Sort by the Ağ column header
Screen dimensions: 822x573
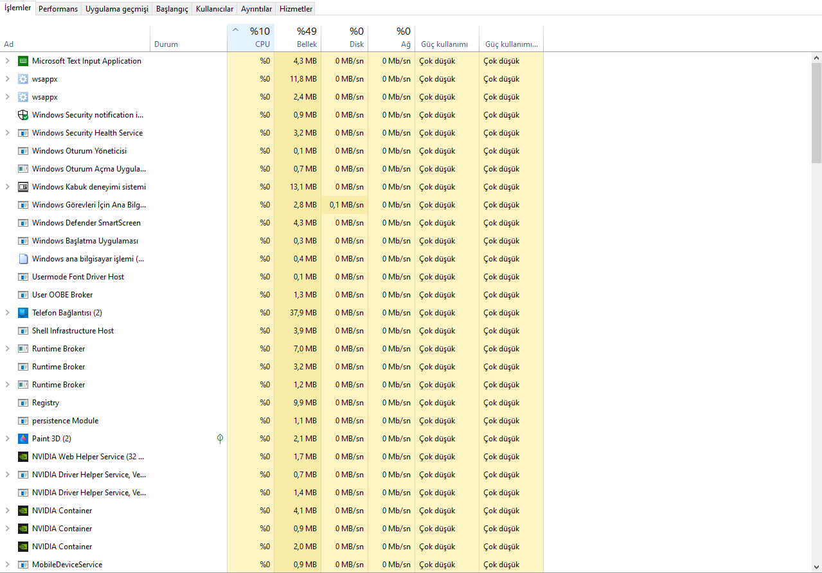(x=391, y=38)
